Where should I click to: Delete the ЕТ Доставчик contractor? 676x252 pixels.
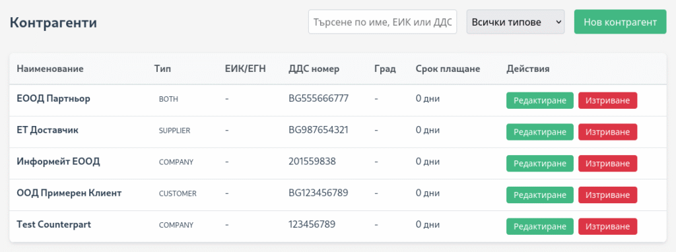(607, 132)
